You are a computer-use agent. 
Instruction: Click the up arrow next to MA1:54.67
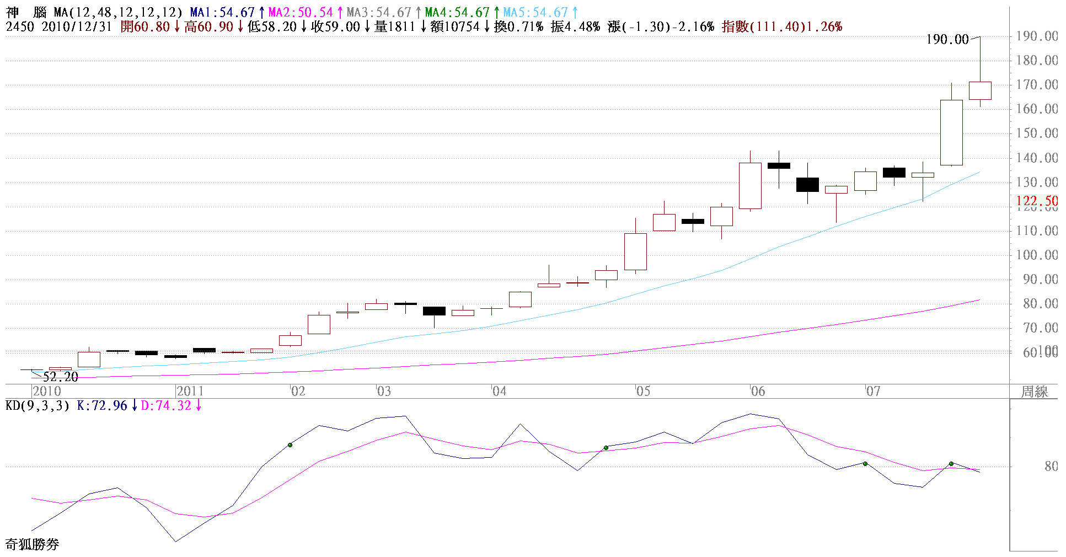(261, 12)
